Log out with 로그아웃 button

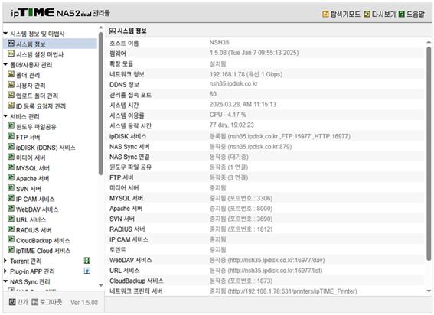click(x=51, y=302)
